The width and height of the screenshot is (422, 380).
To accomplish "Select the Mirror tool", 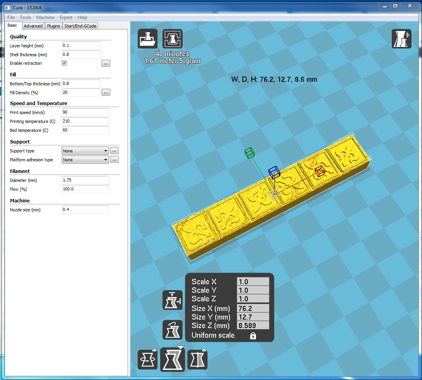I will pos(197,359).
